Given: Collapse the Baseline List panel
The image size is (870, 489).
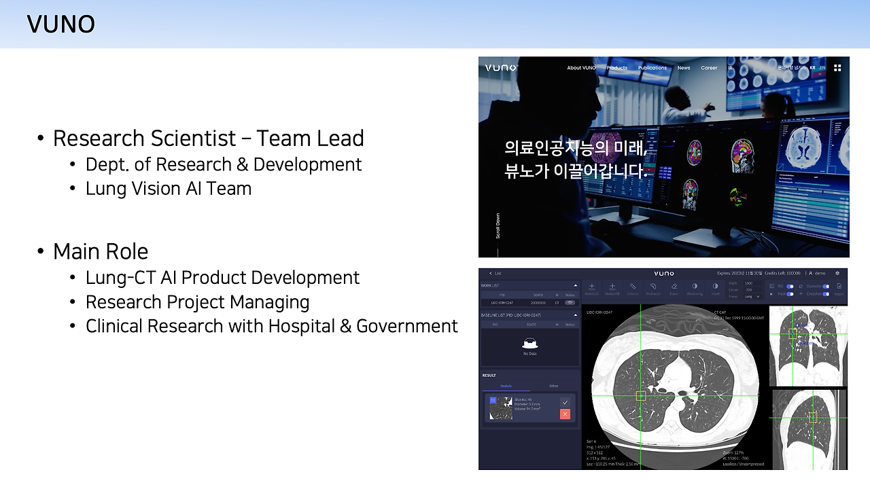Looking at the screenshot, I should (x=575, y=316).
